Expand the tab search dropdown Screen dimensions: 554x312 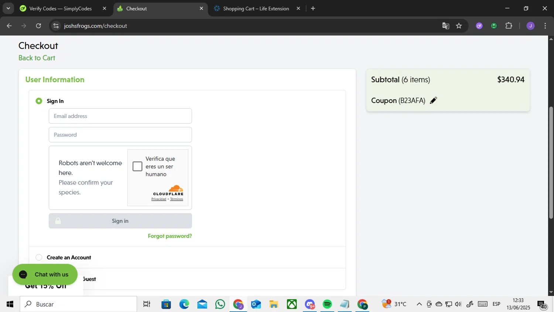(x=8, y=8)
